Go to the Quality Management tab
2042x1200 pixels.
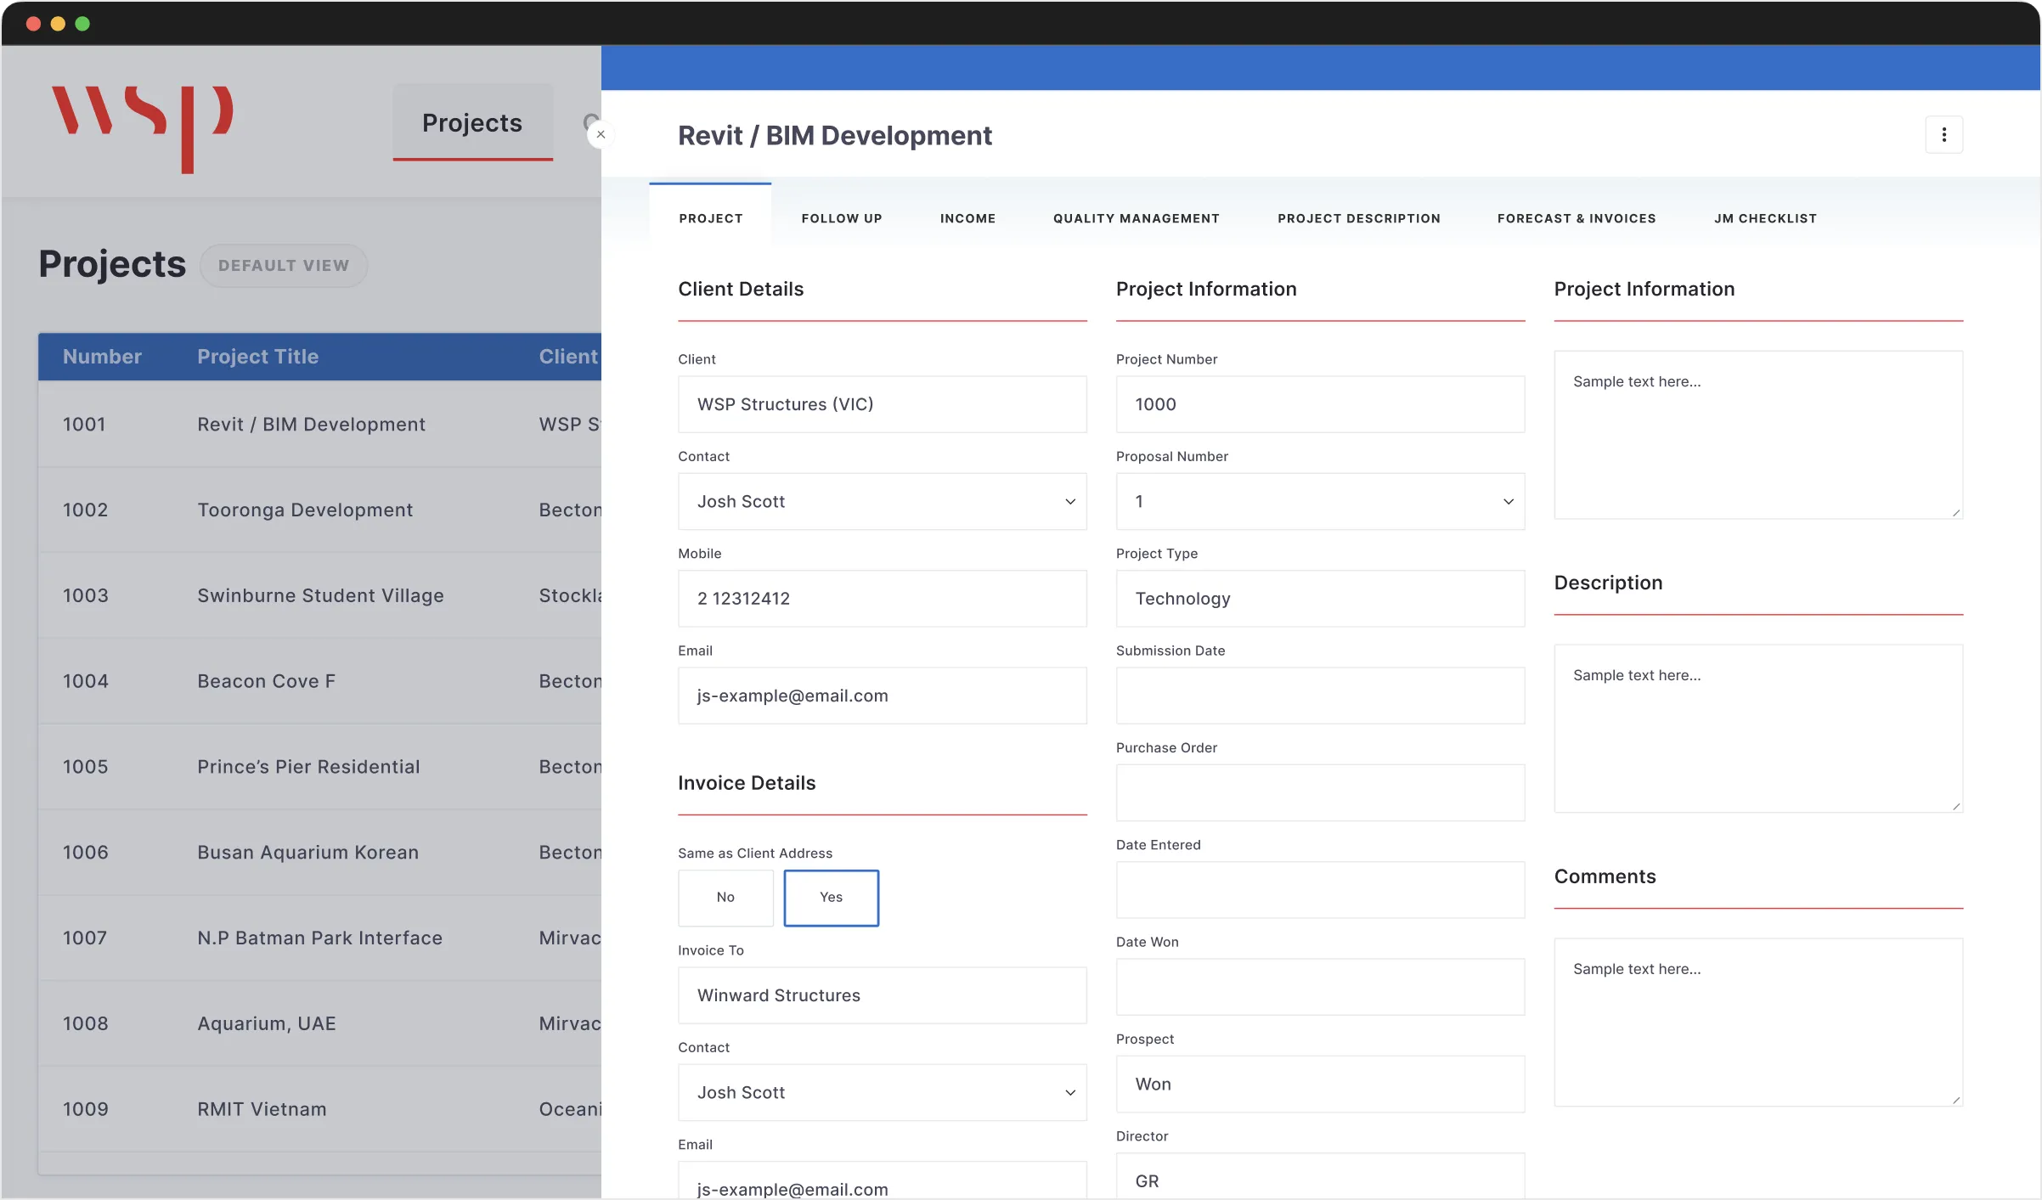(x=1136, y=218)
